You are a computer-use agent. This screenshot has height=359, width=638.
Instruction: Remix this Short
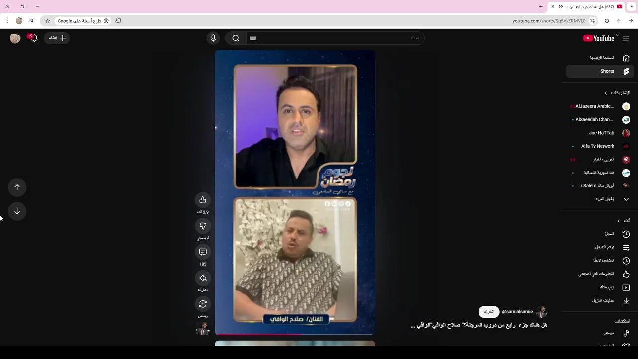[x=203, y=304]
